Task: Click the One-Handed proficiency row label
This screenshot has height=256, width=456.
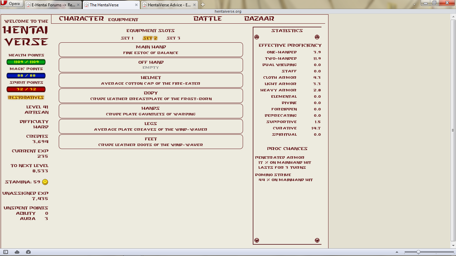Action: pos(282,52)
